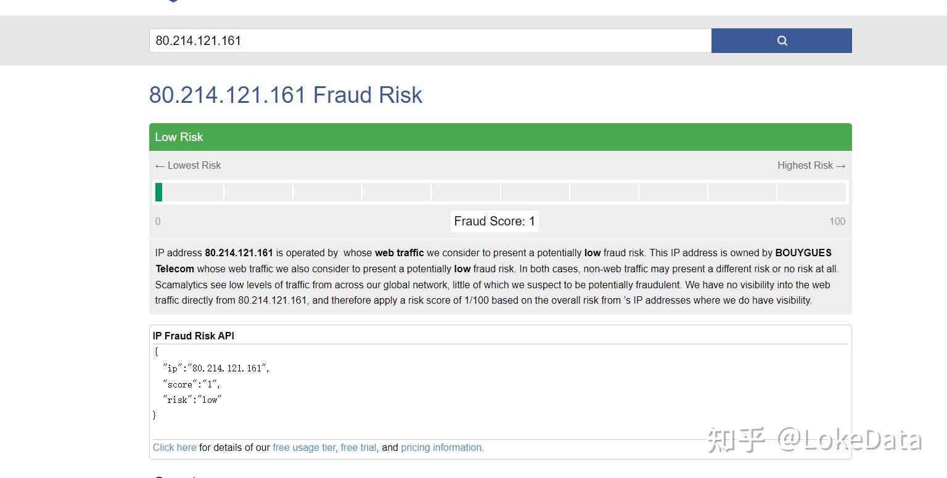Image resolution: width=947 pixels, height=478 pixels.
Task: Click the "ip" line in JSON output
Action: (216, 368)
